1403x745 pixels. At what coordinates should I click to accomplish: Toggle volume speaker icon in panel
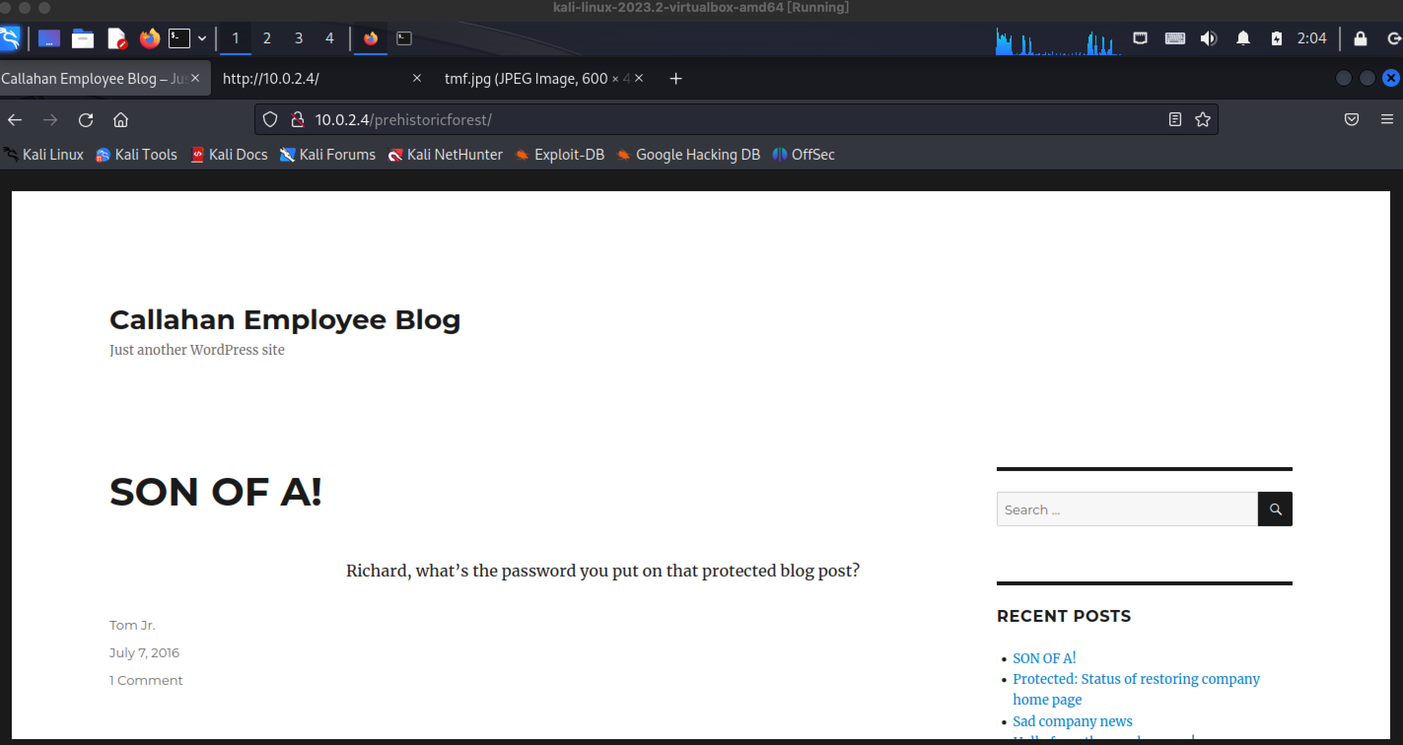point(1208,38)
